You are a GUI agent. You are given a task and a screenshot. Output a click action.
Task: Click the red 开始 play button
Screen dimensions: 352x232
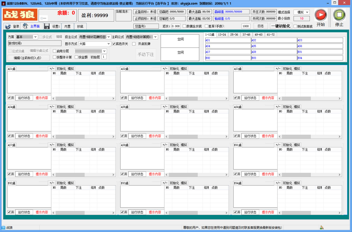[320, 15]
